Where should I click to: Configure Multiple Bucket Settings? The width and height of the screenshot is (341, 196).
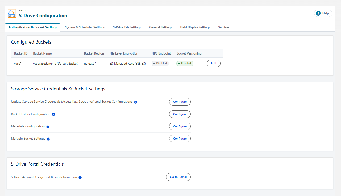click(180, 139)
